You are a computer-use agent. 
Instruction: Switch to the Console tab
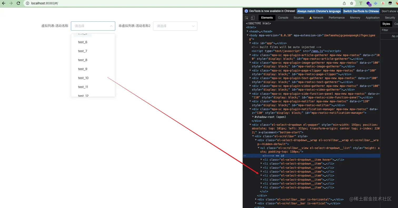283,18
